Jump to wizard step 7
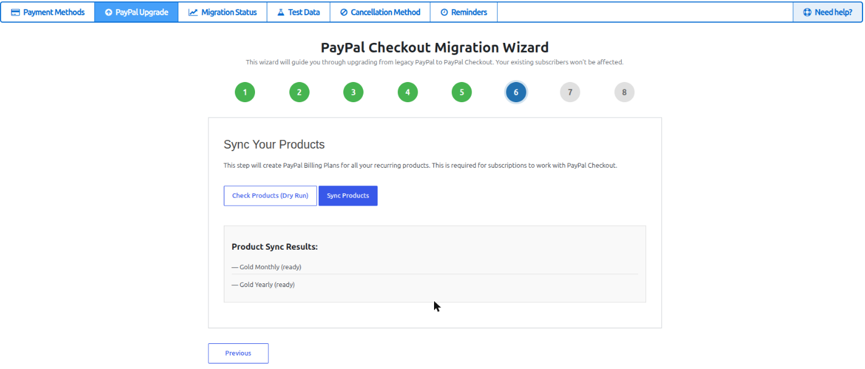Image resolution: width=865 pixels, height=369 pixels. 570,92
